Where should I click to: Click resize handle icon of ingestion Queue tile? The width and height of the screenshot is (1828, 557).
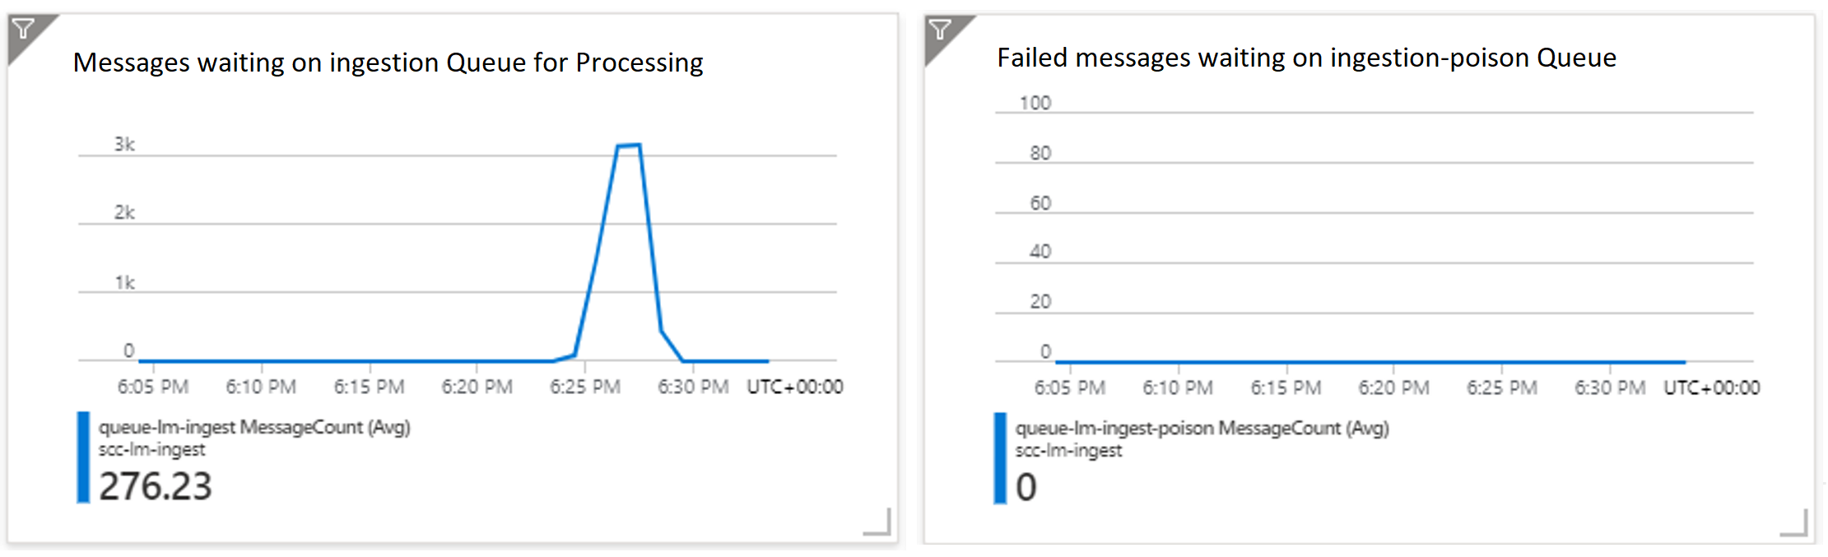pyautogui.click(x=877, y=522)
